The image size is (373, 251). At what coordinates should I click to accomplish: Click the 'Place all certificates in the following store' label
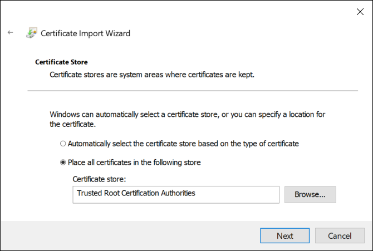[134, 163]
